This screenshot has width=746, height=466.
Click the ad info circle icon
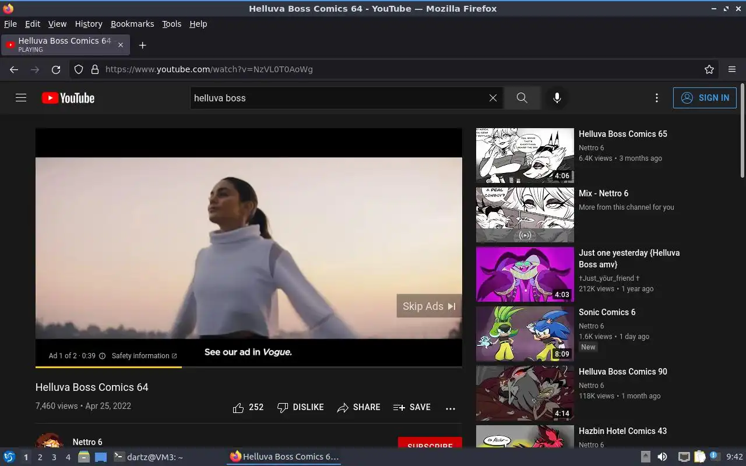[102, 356]
